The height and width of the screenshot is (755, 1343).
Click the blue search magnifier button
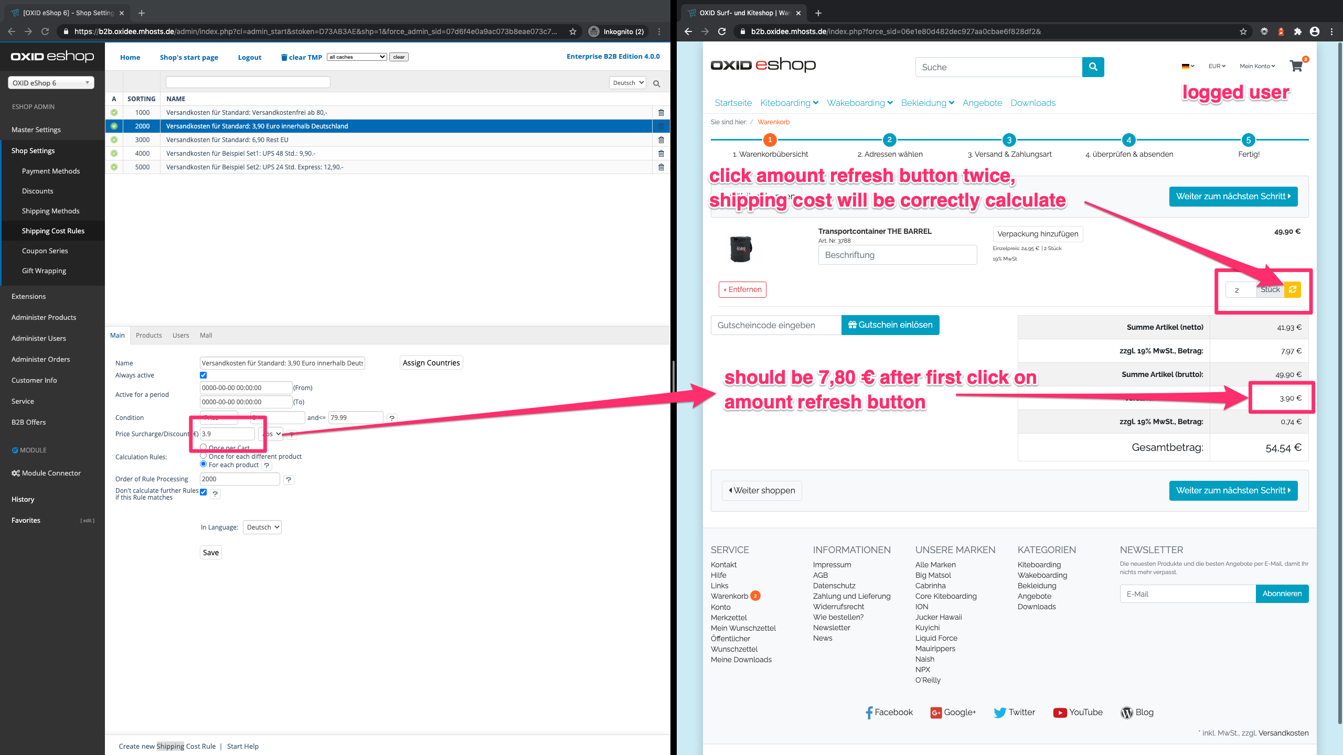1093,67
